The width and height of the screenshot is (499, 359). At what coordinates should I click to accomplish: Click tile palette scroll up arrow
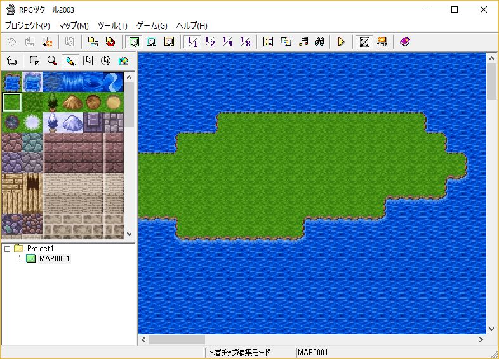click(x=130, y=77)
